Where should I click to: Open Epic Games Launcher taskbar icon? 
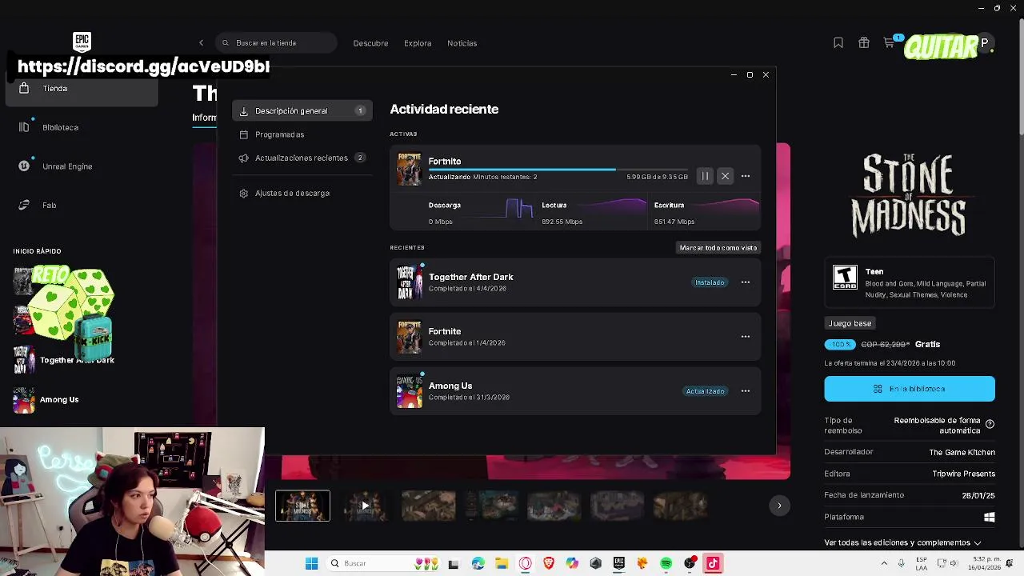(x=618, y=564)
